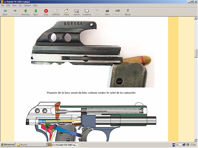
Task: Open the File menu
Action: (x=3, y=5)
